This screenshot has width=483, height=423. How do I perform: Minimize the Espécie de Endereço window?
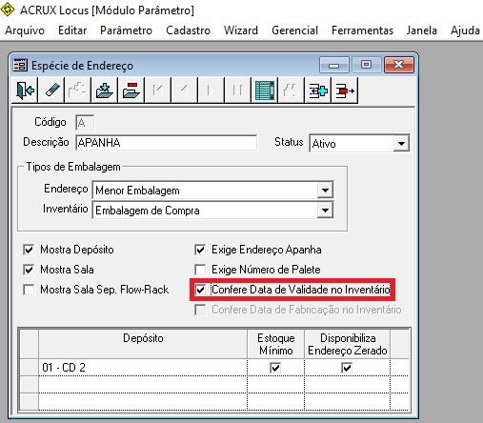(334, 65)
